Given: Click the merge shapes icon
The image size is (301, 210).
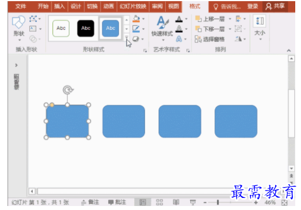Looking at the screenshot, I should (x=33, y=39).
